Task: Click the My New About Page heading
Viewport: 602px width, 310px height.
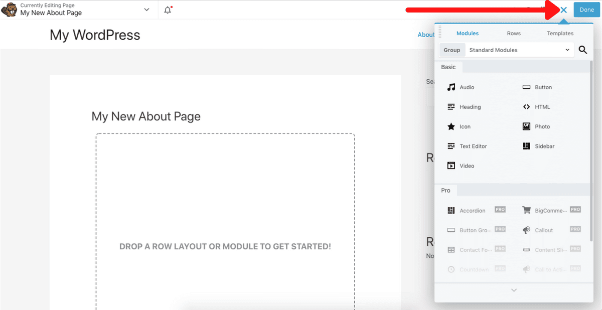Action: pos(146,116)
